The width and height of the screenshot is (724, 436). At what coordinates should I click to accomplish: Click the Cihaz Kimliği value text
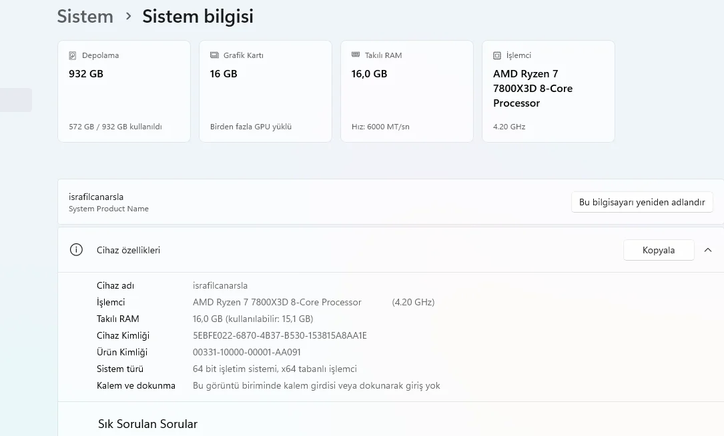pyautogui.click(x=280, y=335)
